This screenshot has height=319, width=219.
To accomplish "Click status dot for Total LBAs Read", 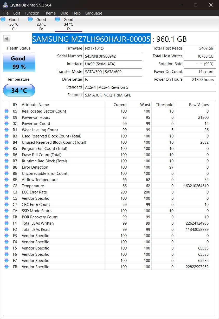I will click(7, 230).
